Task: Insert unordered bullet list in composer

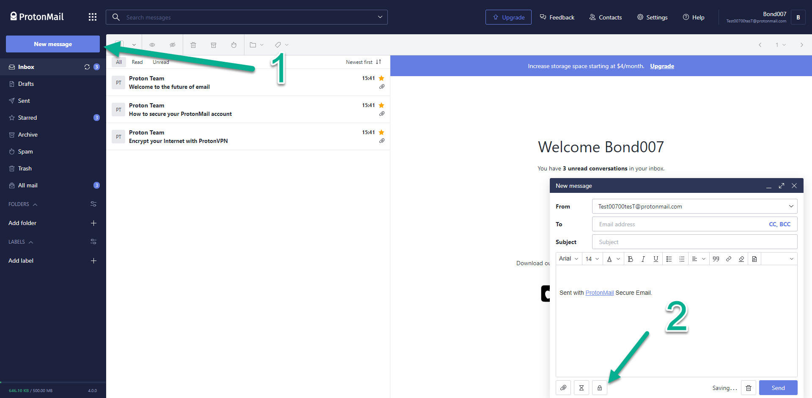Action: pyautogui.click(x=669, y=259)
